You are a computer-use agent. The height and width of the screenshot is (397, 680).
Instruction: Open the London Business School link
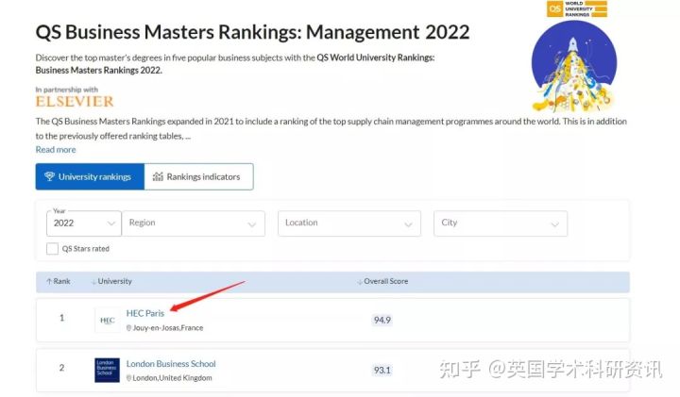171,364
